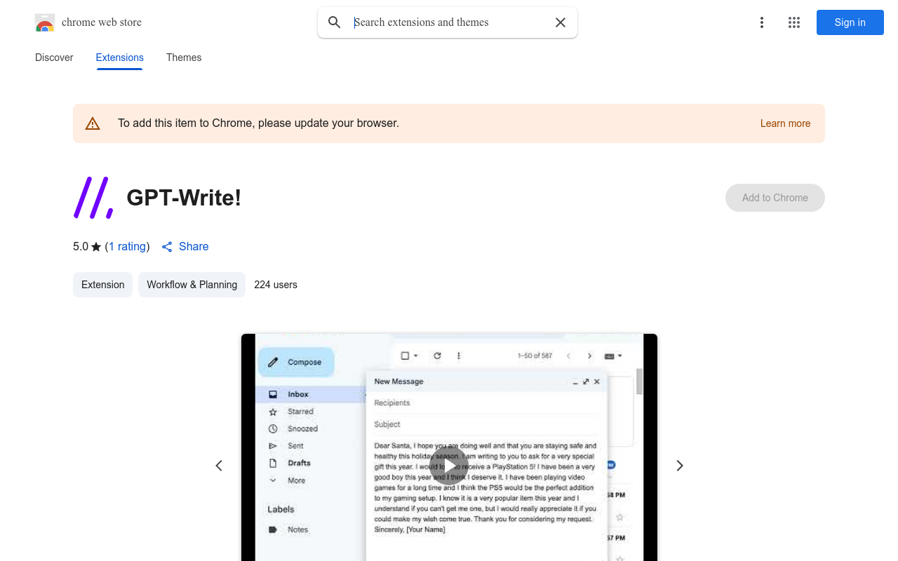Viewport: 898px width, 561px height.
Task: Click the Chrome Web Store logo
Action: pyautogui.click(x=45, y=22)
